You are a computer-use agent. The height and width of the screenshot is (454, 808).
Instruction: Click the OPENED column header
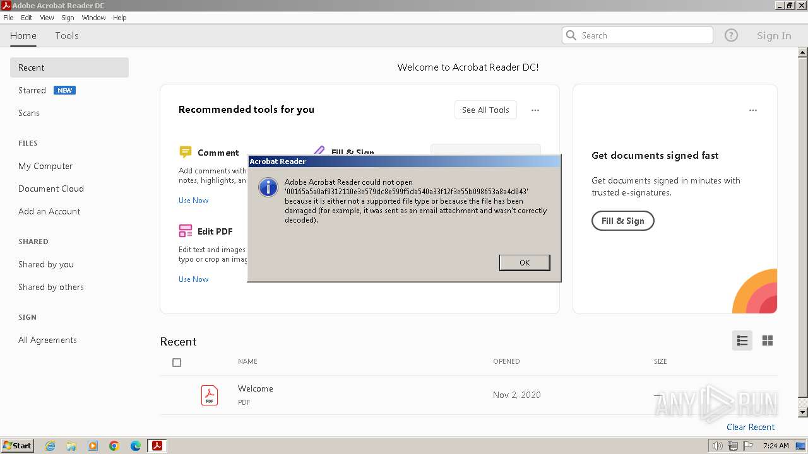click(x=506, y=361)
